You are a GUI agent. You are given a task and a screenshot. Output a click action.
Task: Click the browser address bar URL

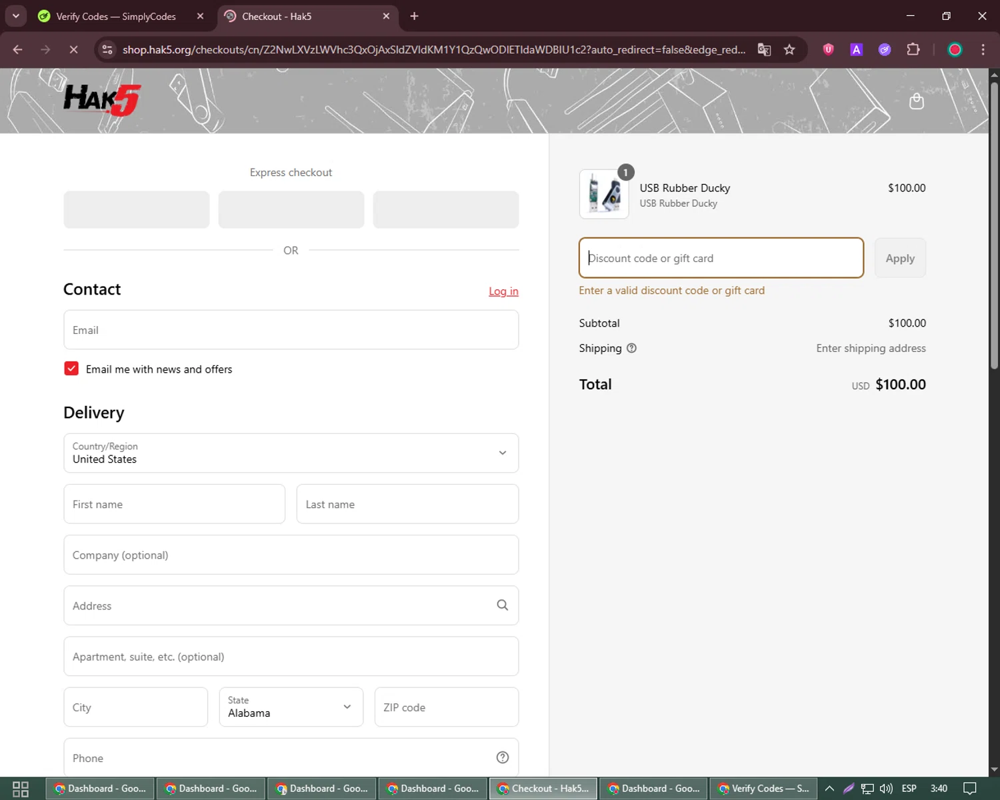[433, 49]
